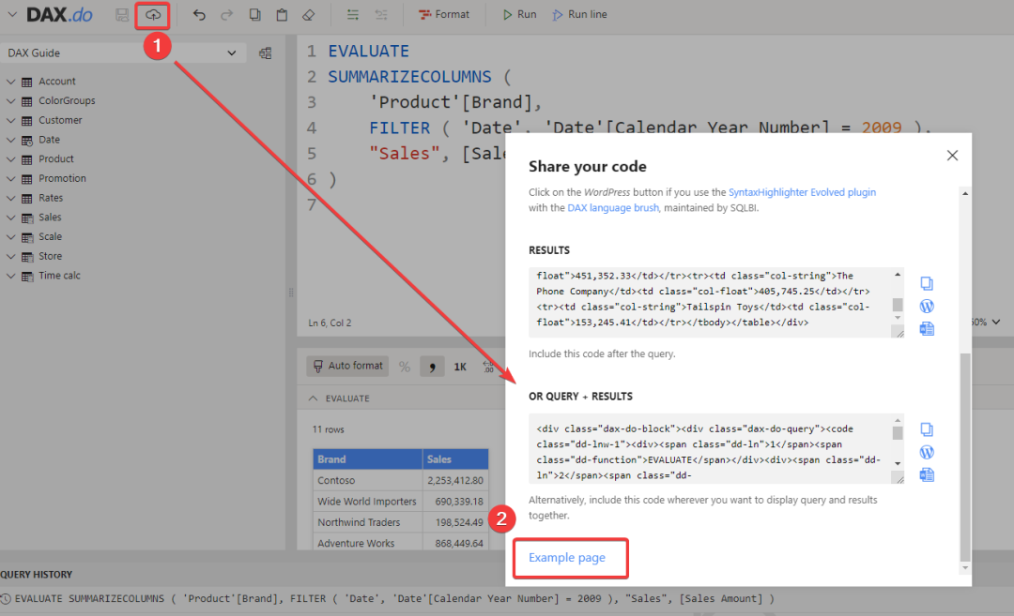Viewport: 1014px width, 616px height.
Task: Select the Contoso row cell
Action: (368, 480)
